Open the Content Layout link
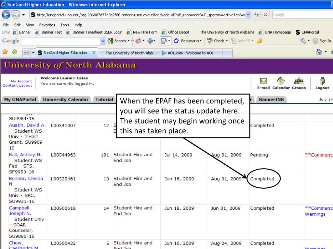 tap(17, 85)
